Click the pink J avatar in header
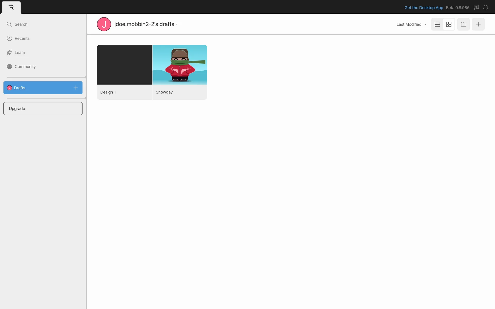This screenshot has height=309, width=495. 104,24
